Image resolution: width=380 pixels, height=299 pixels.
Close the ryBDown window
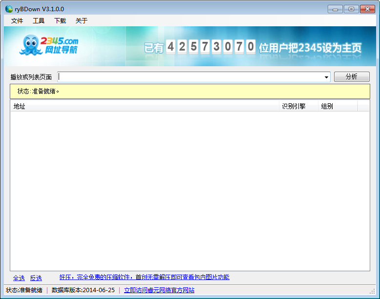[x=367, y=9]
